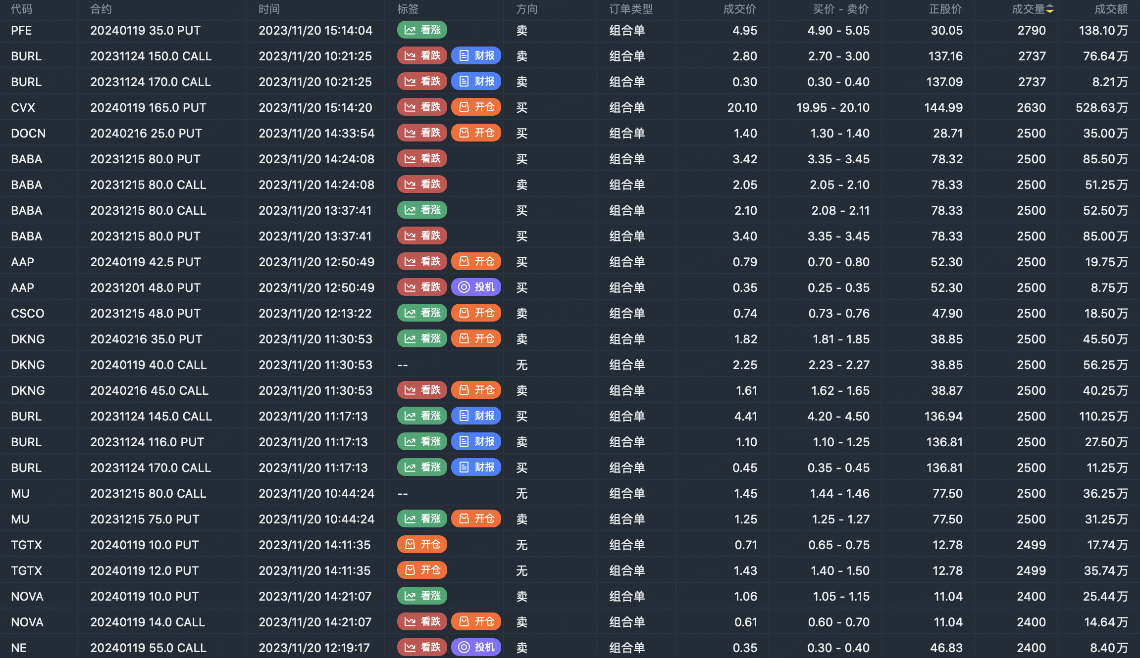
Task: Click 开仓 tag on CVX row
Action: 476,107
